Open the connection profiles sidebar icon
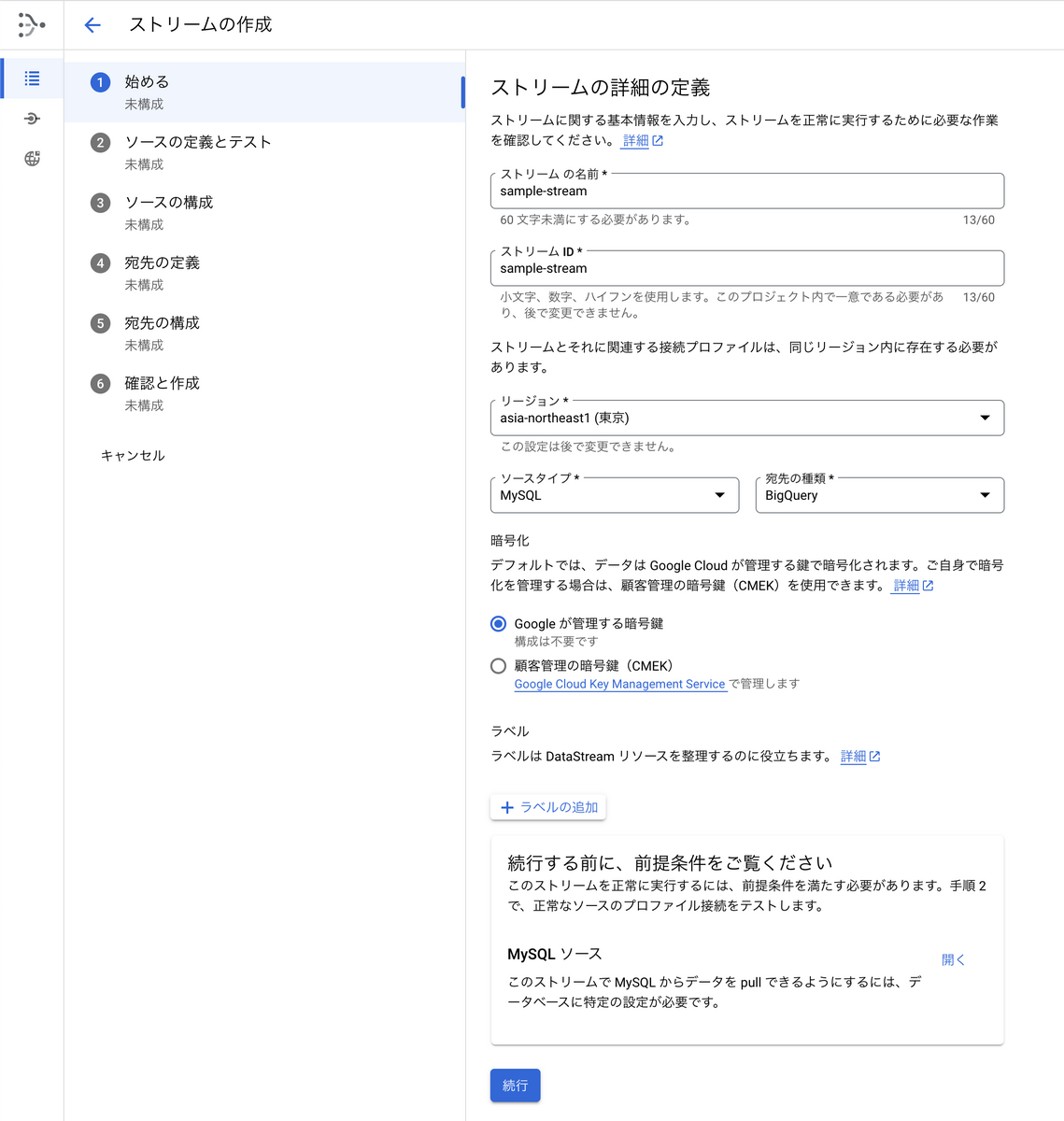Screen dimensions: 1064x1121 click(x=32, y=119)
